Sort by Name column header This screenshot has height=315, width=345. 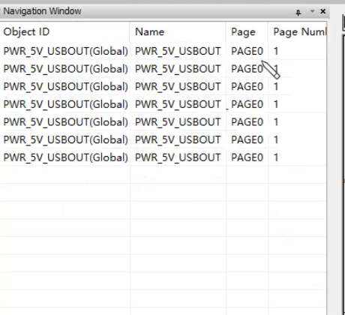click(178, 31)
